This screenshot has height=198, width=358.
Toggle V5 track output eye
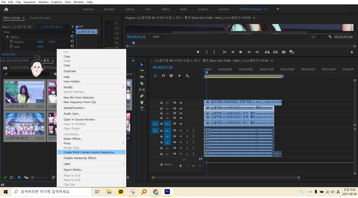click(x=181, y=103)
